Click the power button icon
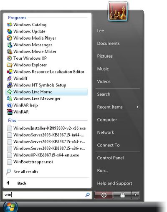 [104, 195]
